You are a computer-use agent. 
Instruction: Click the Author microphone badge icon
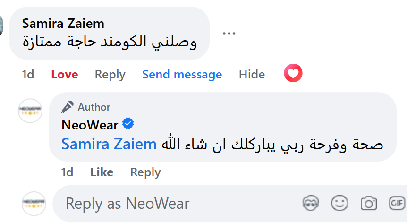click(x=68, y=107)
